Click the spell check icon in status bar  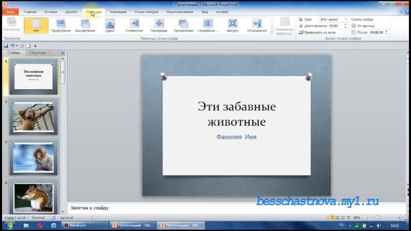pos(53,218)
